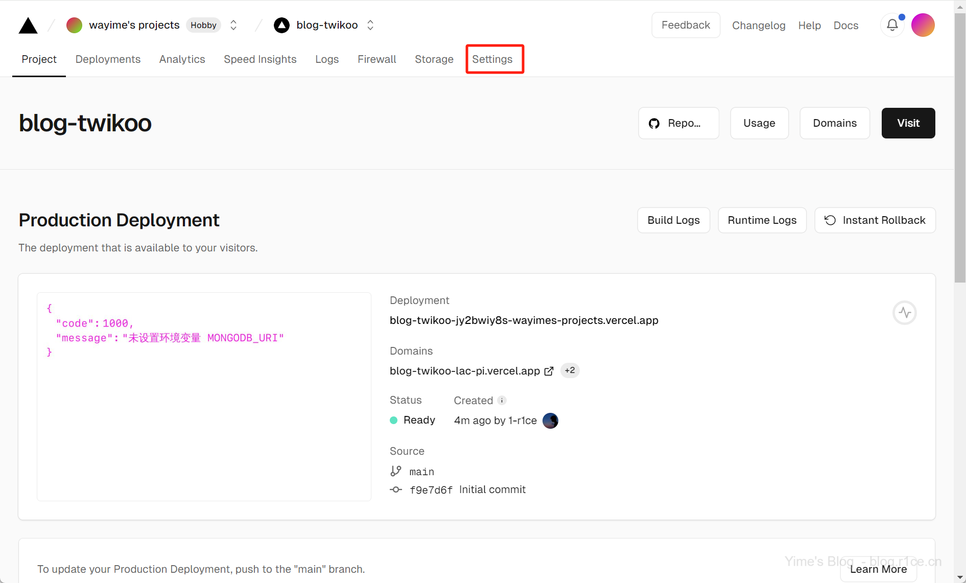Image resolution: width=966 pixels, height=583 pixels.
Task: Click the blog-twikoo project icon in breadcrumb
Action: click(281, 25)
